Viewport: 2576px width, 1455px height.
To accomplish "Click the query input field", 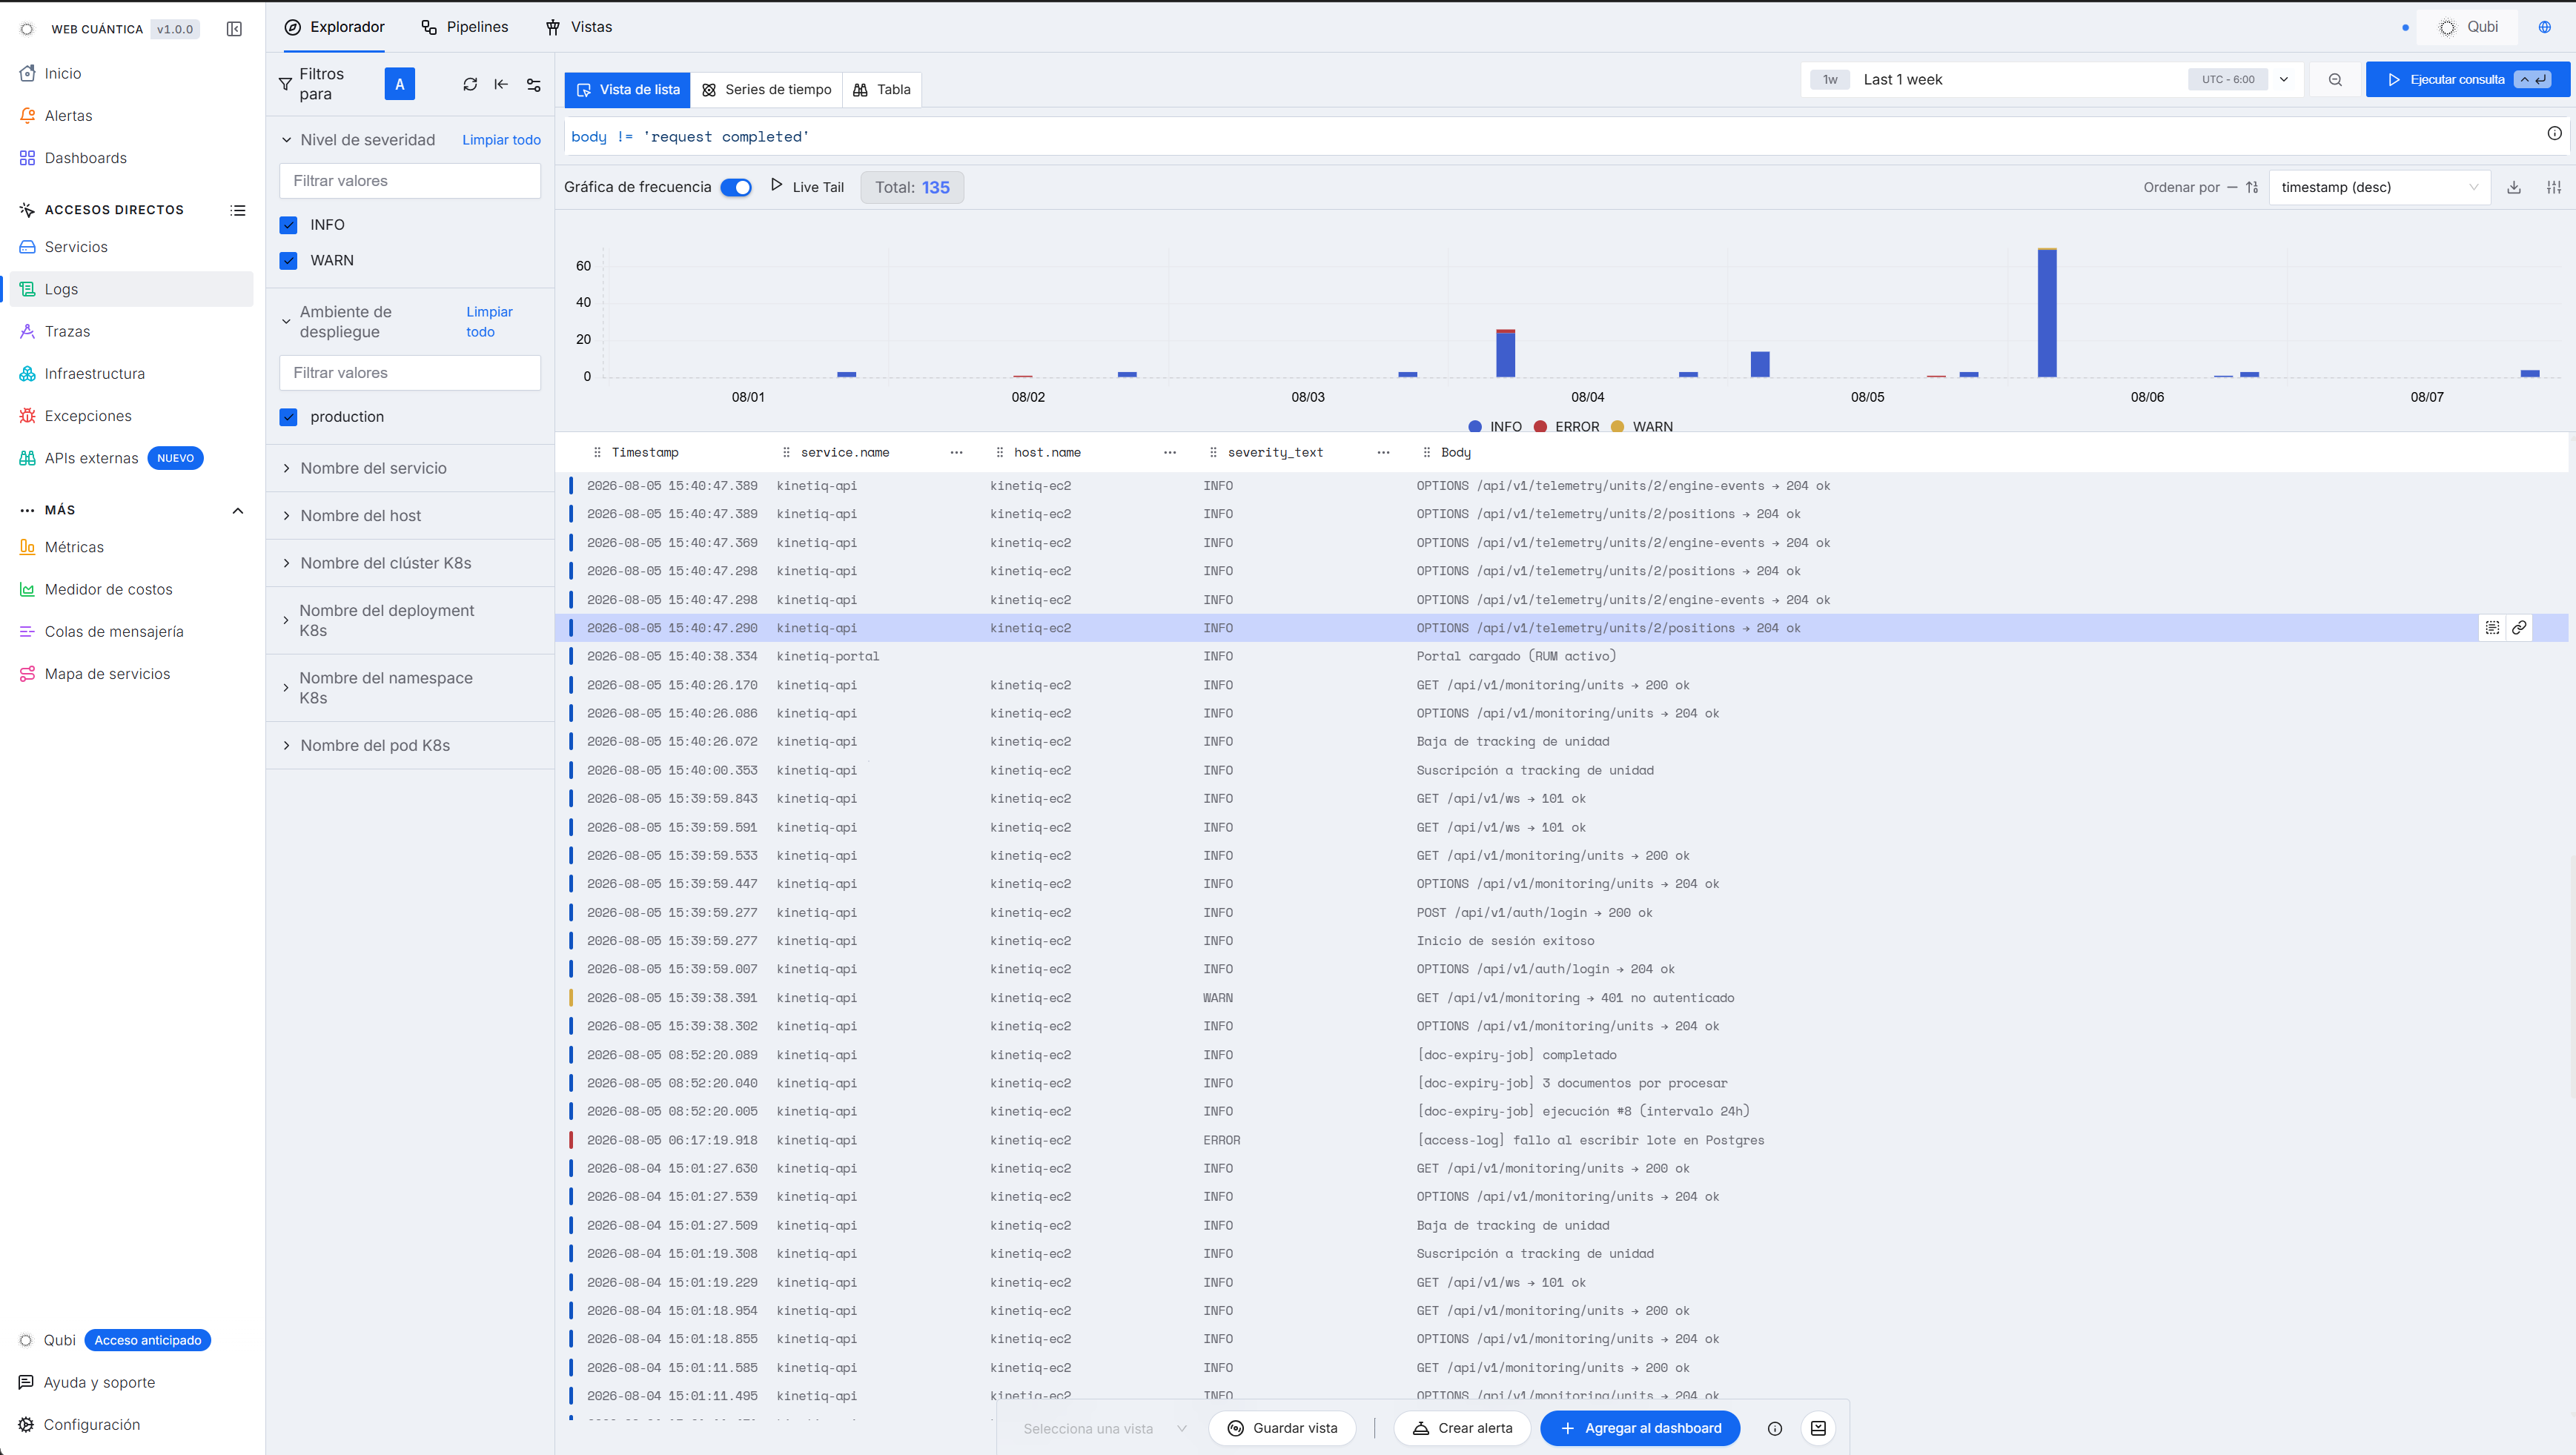I will click(1554, 137).
